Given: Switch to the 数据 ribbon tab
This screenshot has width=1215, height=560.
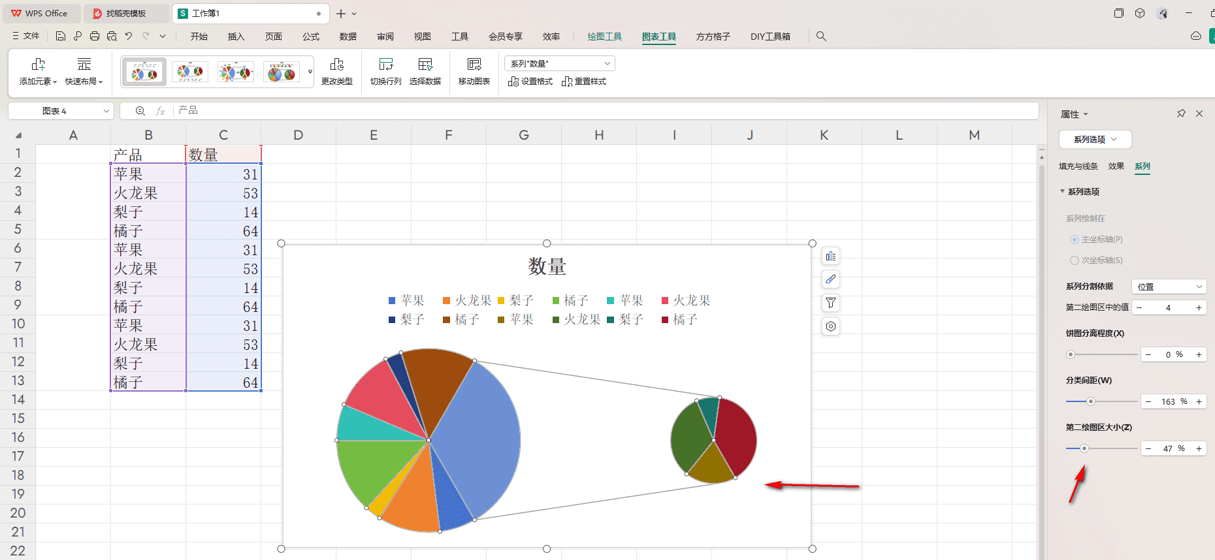Looking at the screenshot, I should (x=348, y=37).
